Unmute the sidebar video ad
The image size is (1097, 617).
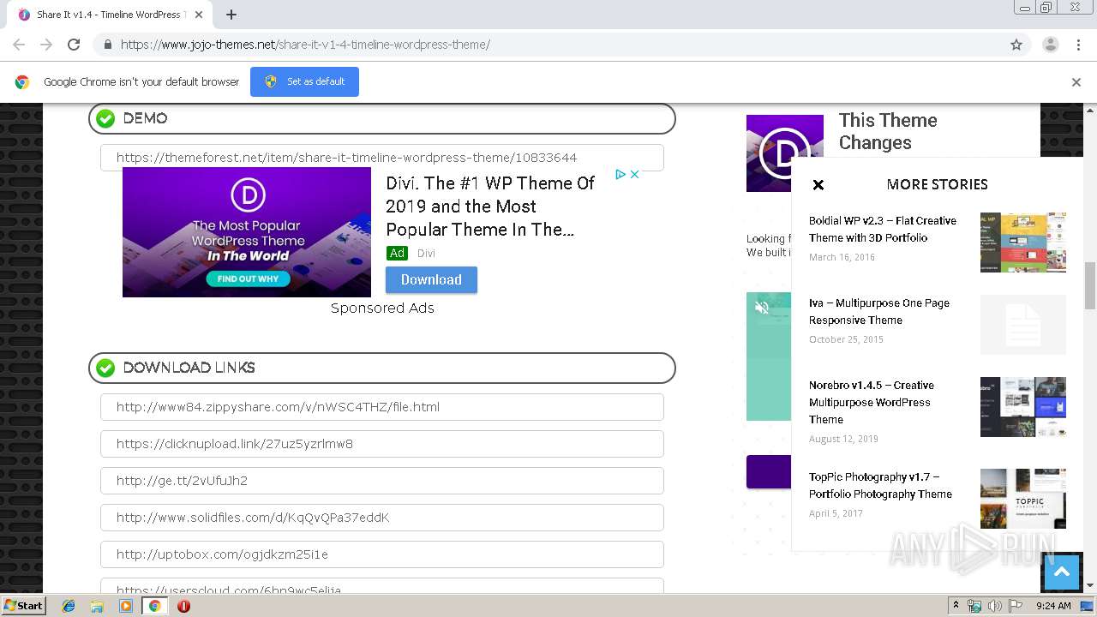(x=761, y=307)
